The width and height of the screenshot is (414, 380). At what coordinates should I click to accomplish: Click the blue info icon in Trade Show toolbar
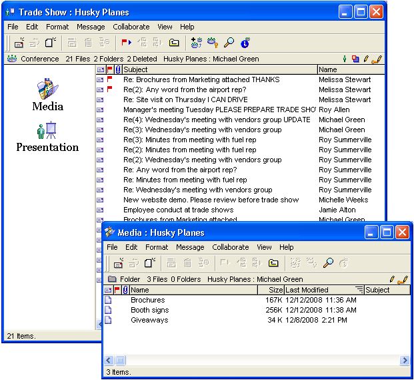(x=245, y=43)
